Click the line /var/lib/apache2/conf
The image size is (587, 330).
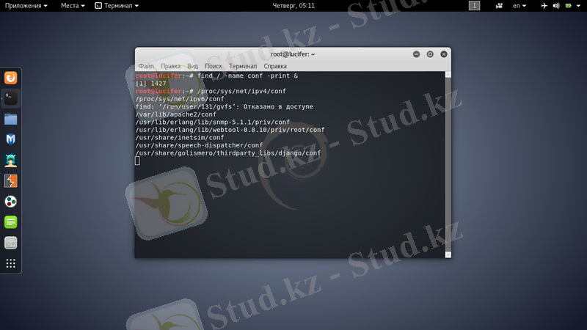[x=176, y=114]
